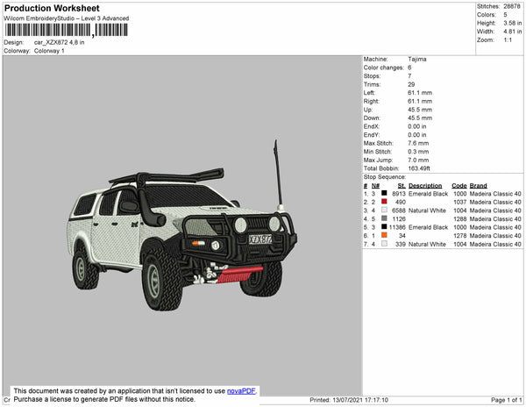The height and width of the screenshot is (407, 526).
Task: Click the Max Stitch value '7.6 mm'
Action: 418,143
